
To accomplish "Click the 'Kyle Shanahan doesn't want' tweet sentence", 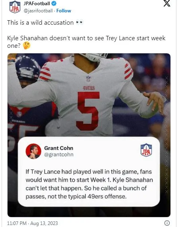I will point(86,42).
